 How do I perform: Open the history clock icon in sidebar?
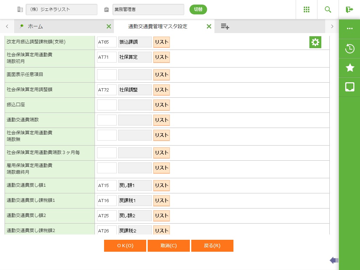(x=349, y=49)
